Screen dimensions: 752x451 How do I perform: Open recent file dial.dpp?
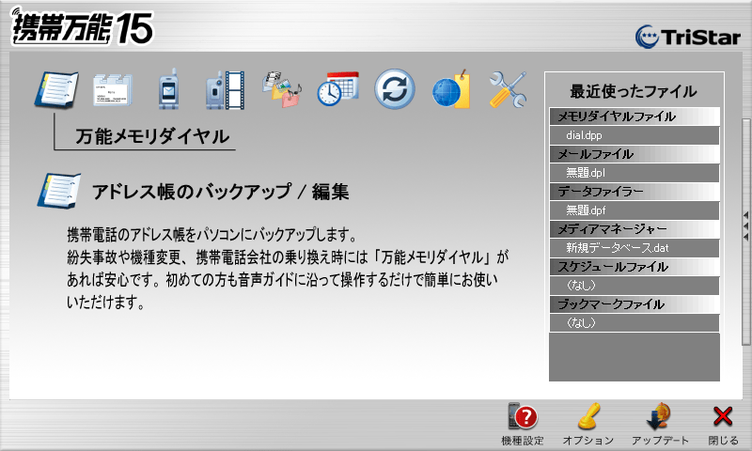click(634, 135)
